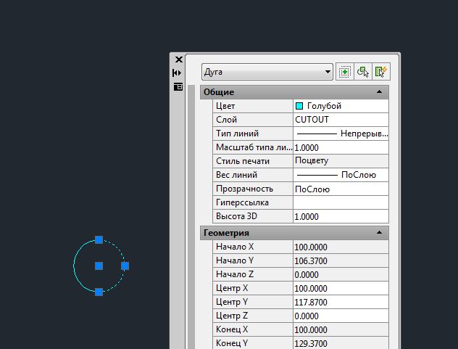Image resolution: width=458 pixels, height=349 pixels.
Task: Click the palette auto-hide icon
Action: click(178, 73)
